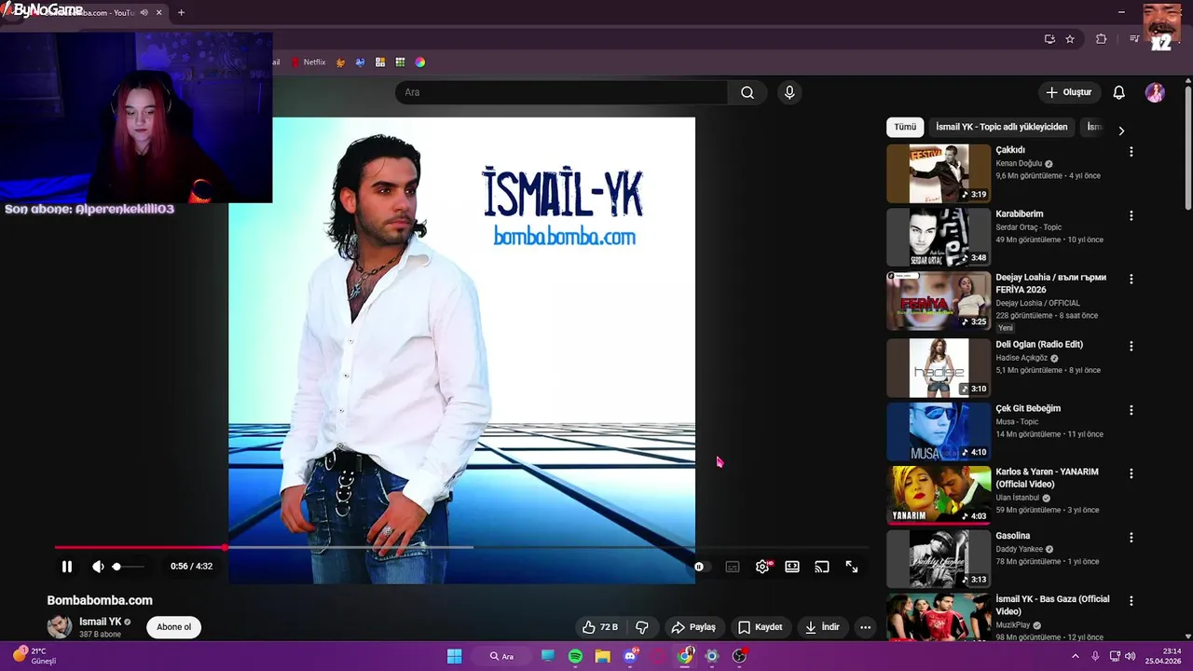Submit search with magnifier icon
The width and height of the screenshot is (1193, 671).
click(x=747, y=92)
